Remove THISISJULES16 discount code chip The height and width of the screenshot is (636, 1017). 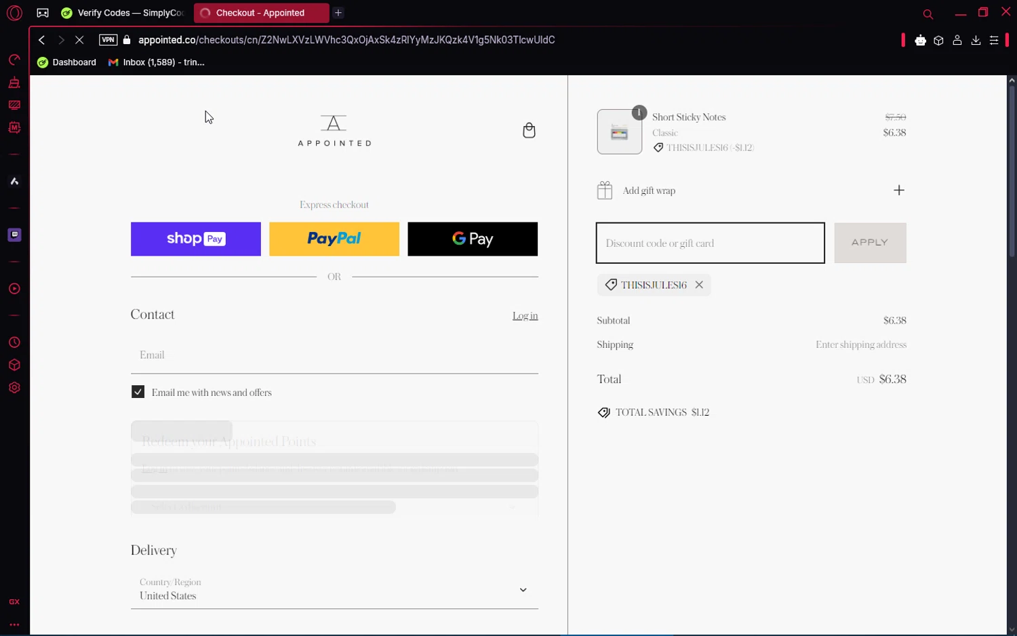point(699,285)
